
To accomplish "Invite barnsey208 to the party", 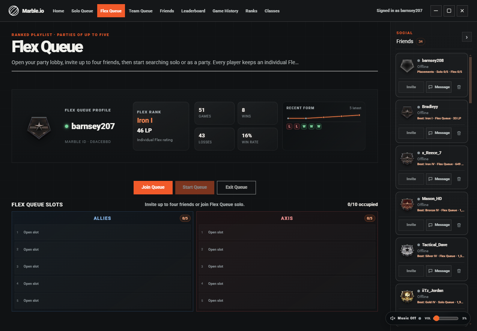I will click(411, 87).
